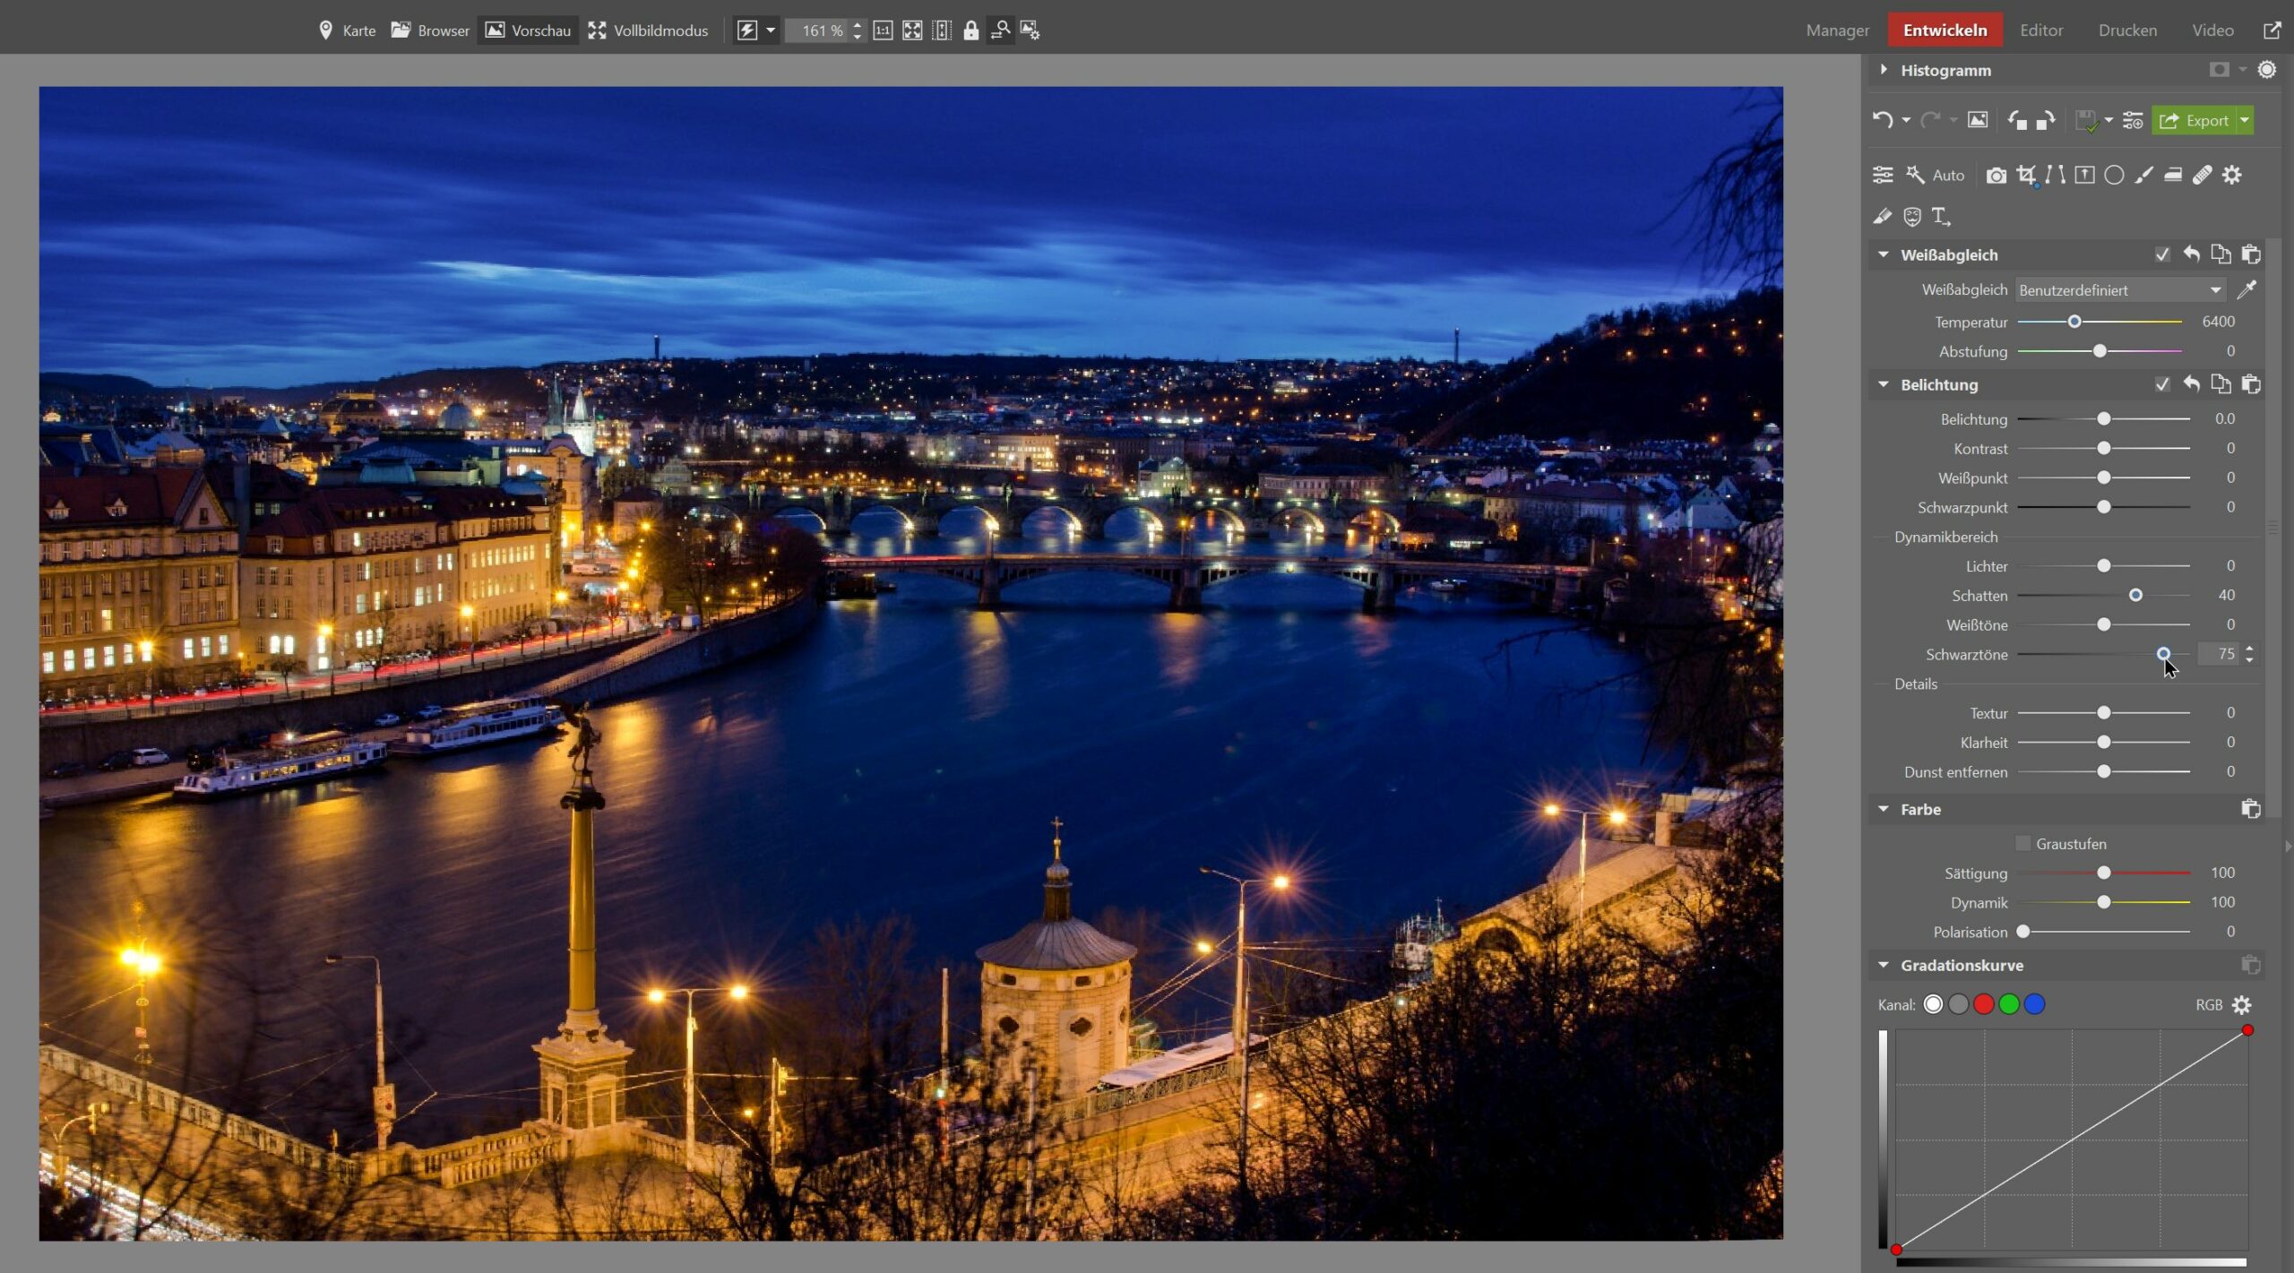The image size is (2294, 1273).
Task: Open the Browser view
Action: tap(430, 30)
